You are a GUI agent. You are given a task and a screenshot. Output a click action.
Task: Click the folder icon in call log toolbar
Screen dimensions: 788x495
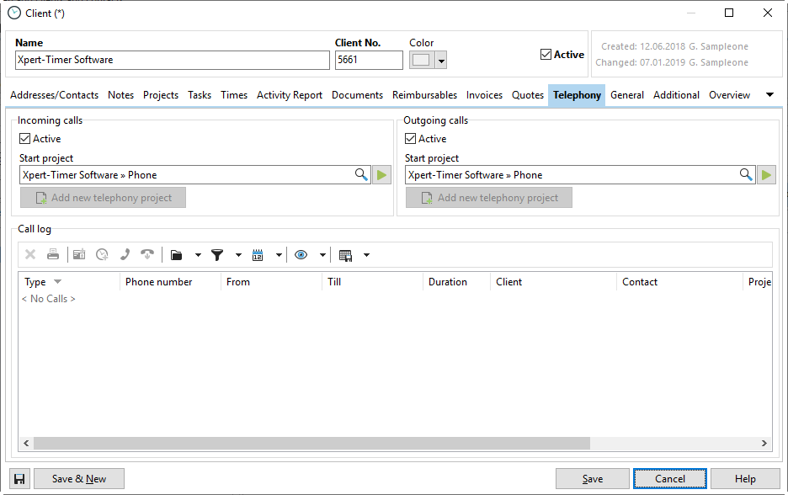pos(176,255)
